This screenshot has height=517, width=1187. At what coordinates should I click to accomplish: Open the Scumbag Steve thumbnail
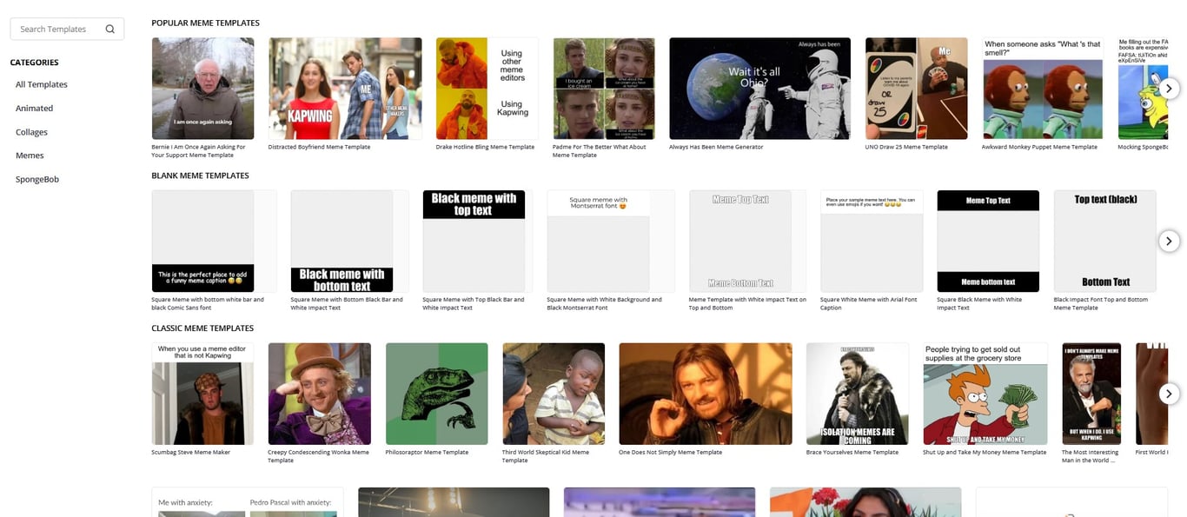coord(203,394)
